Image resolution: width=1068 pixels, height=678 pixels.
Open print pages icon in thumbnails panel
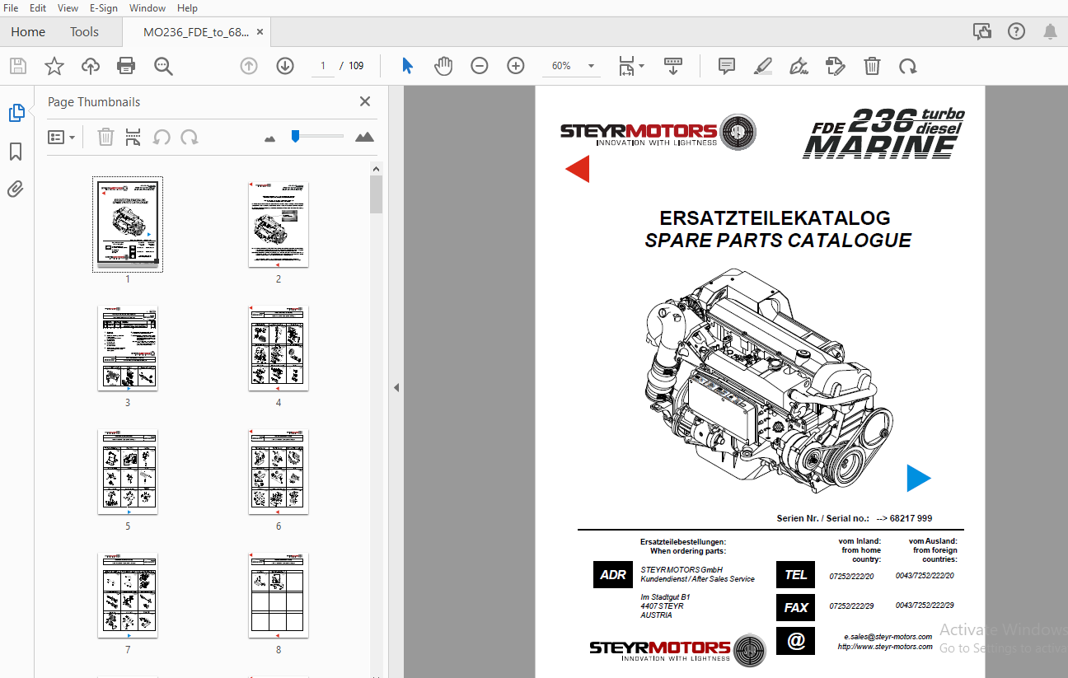[x=133, y=137]
